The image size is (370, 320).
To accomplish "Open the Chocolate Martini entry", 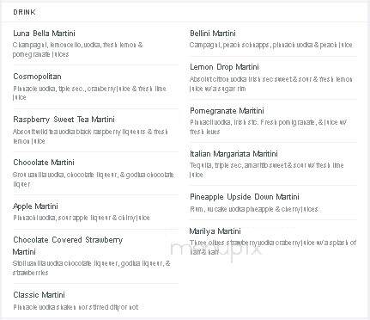I will (44, 163).
